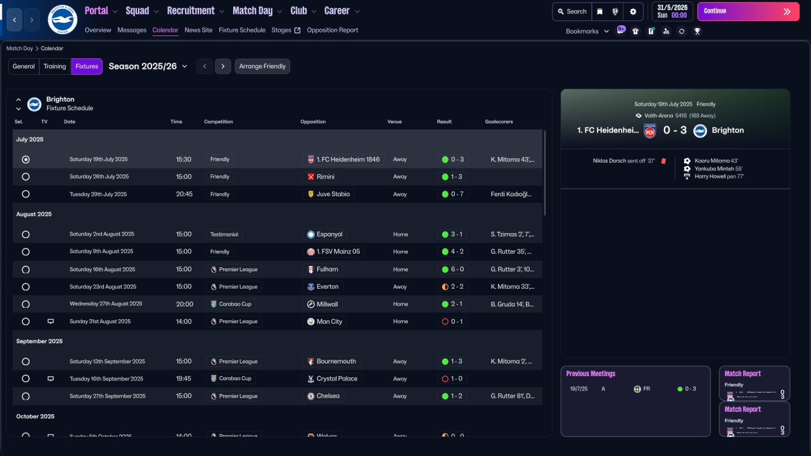Select the Fulham fixture radio button
The height and width of the screenshot is (456, 811).
(x=26, y=269)
